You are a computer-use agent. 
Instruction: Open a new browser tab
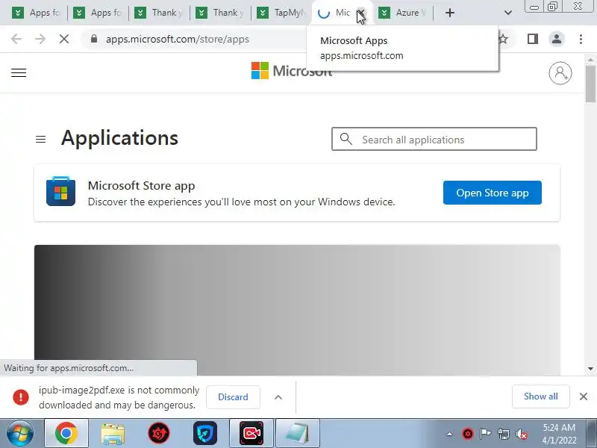point(450,13)
